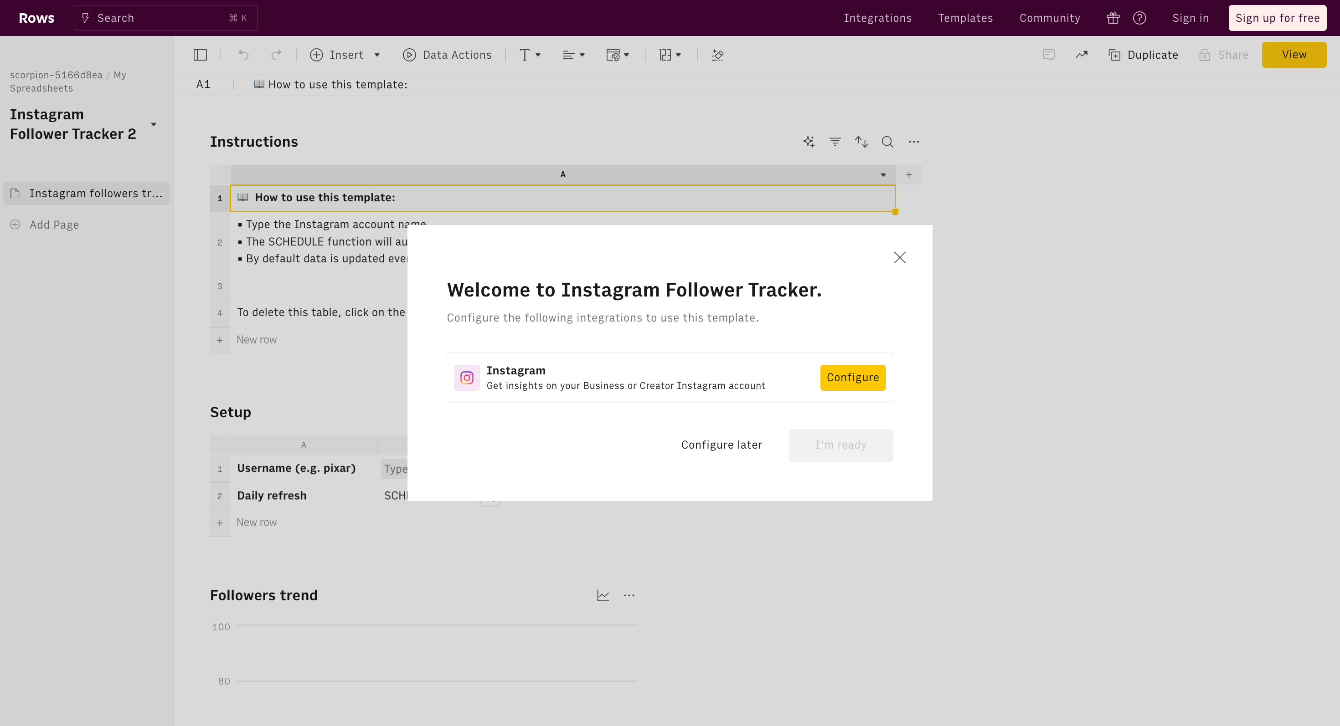Screen dimensions: 1340x726
Task: Click the filter icon for Instructions table
Action: [x=835, y=142]
